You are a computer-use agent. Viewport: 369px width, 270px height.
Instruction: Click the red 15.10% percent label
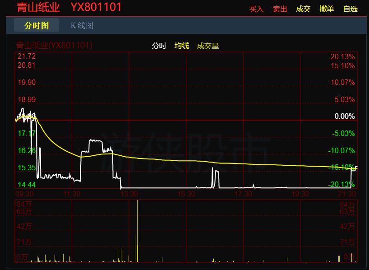pyautogui.click(x=343, y=65)
